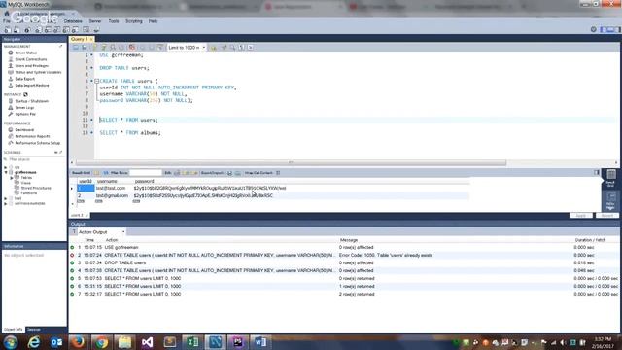Click Firefox icon in taskbar
Viewport: 622px width, 350px height.
point(78,342)
